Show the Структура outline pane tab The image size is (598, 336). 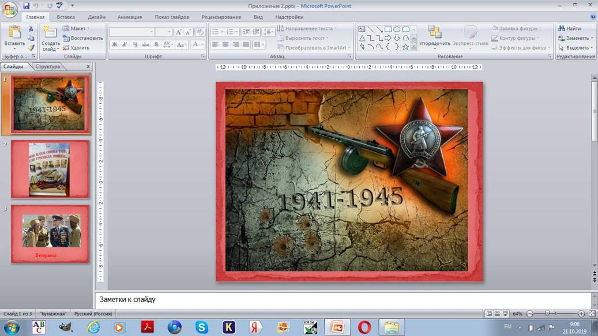[48, 66]
